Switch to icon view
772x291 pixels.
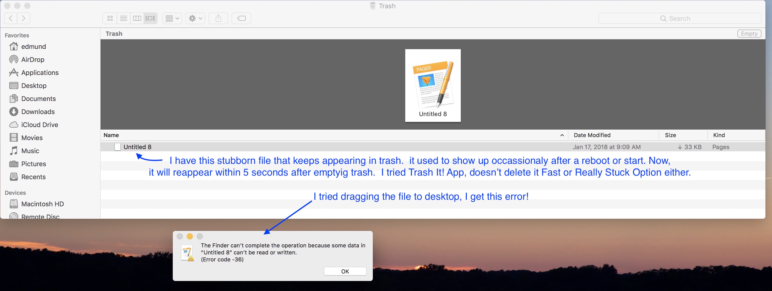pyautogui.click(x=110, y=18)
